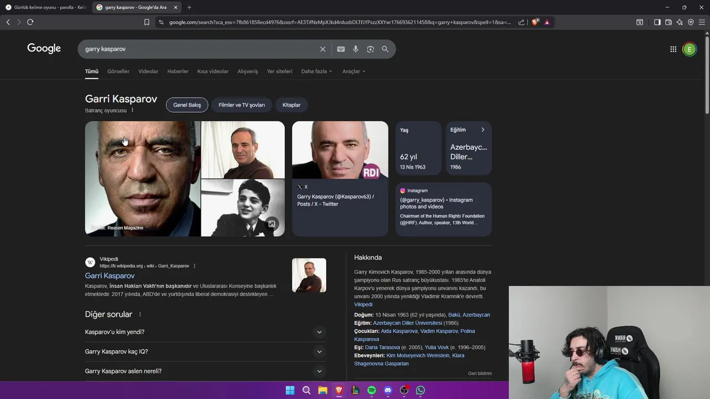Expand the Daha fazla dropdown
710x399 pixels.
click(x=317, y=71)
